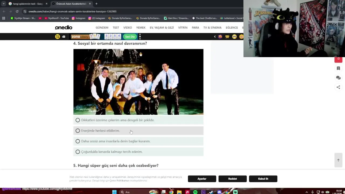Select 'Enerjimle herkesi etkilerim' radio option

click(x=78, y=131)
